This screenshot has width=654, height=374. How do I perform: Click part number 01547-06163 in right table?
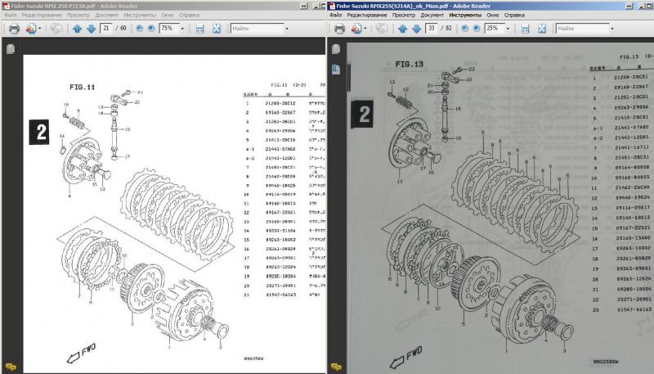[x=634, y=309]
